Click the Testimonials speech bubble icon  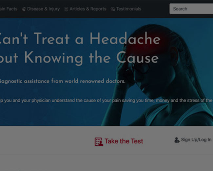(x=113, y=9)
